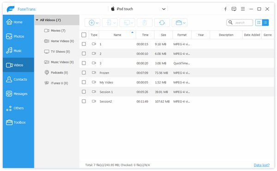The height and width of the screenshot is (171, 277).
Task: Switch to grid thumbnail view
Action: coord(259,23)
